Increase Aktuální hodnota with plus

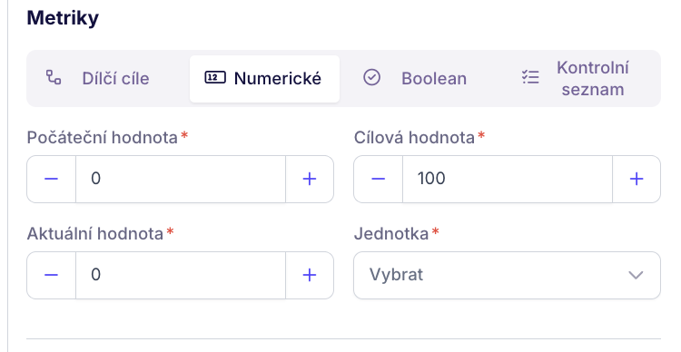310,275
